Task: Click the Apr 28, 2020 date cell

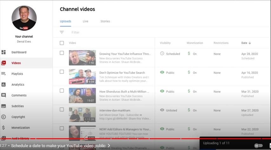Action: [249, 54]
